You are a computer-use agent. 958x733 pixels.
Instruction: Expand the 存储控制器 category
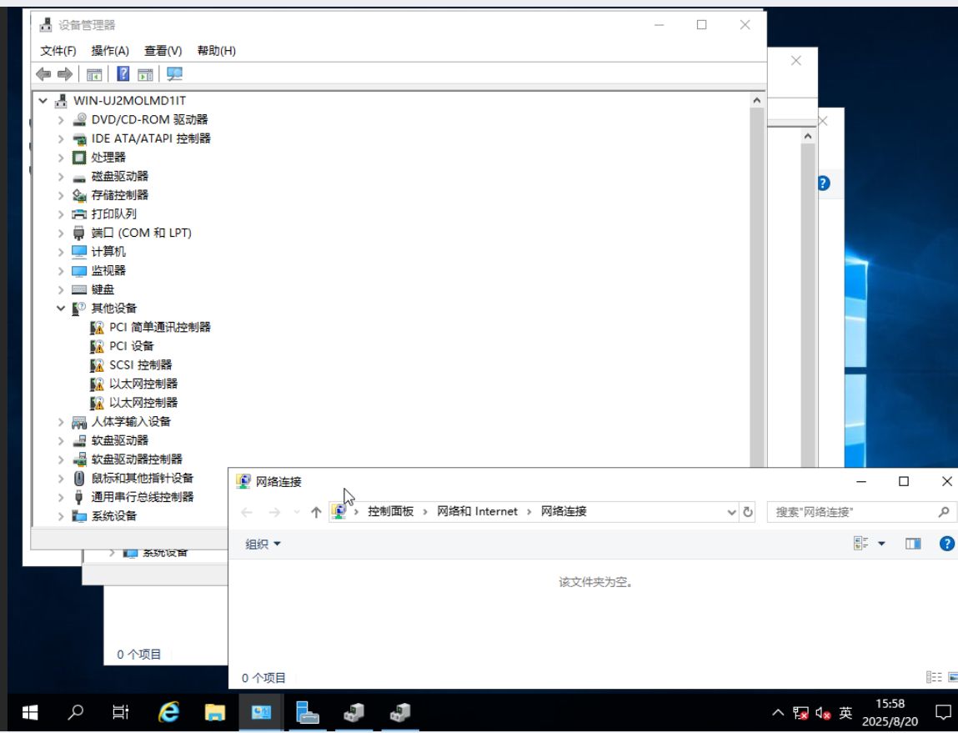[x=61, y=195]
